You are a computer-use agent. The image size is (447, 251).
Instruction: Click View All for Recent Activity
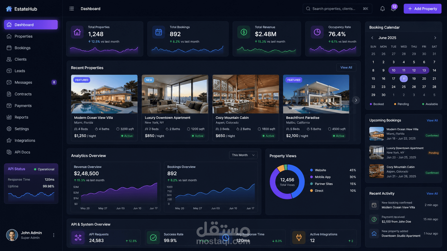[x=432, y=194]
